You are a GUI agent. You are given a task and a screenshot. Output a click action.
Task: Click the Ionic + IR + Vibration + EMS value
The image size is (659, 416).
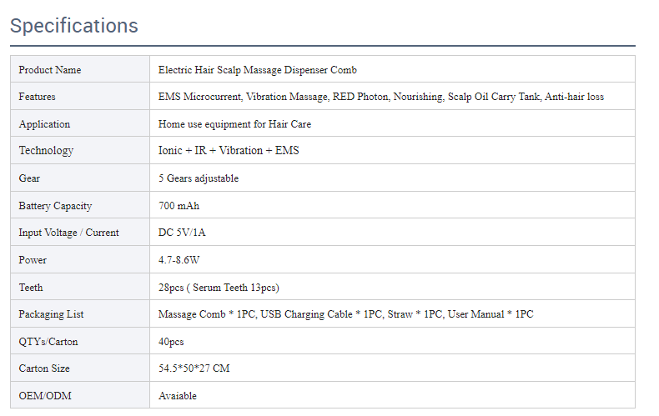[229, 151]
